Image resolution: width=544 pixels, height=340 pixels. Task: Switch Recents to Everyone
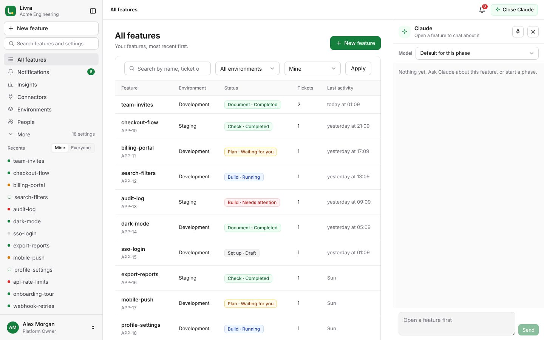[81, 148]
